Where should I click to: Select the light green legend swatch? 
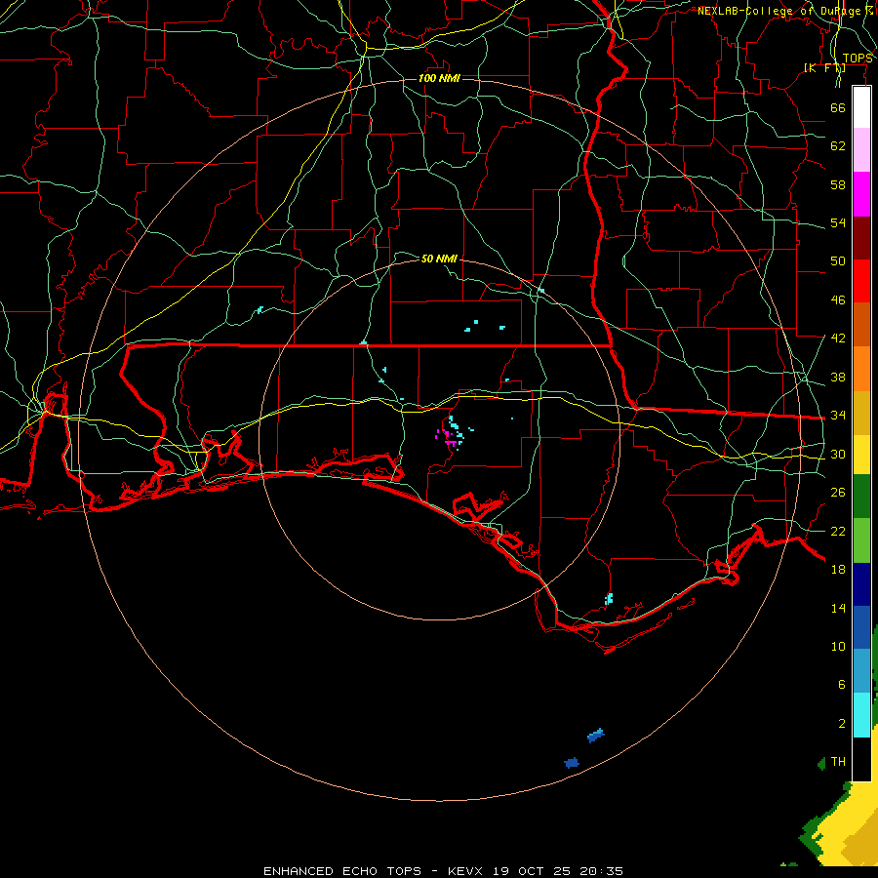(861, 540)
